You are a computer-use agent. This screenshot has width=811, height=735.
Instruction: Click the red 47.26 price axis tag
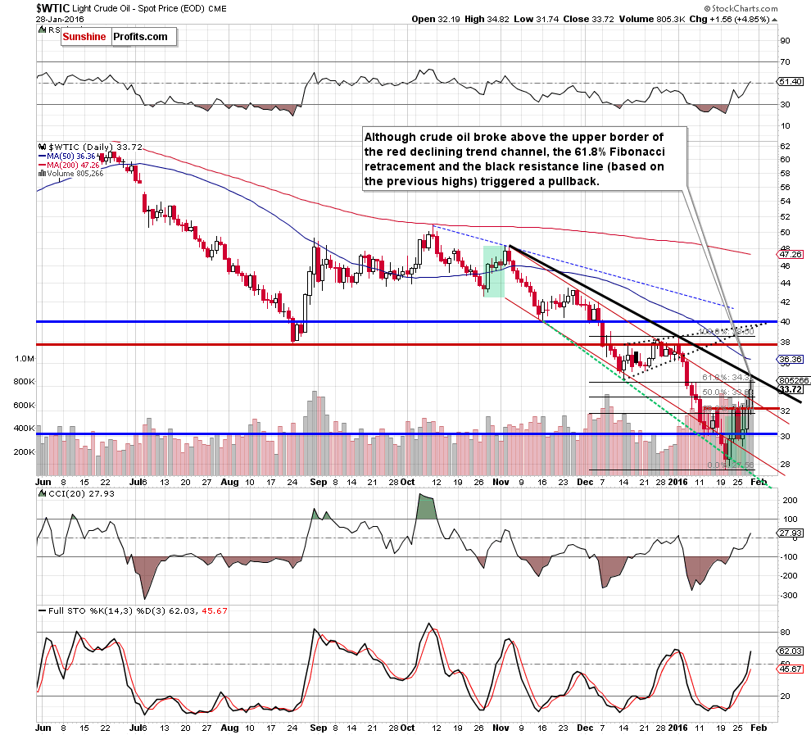point(790,255)
